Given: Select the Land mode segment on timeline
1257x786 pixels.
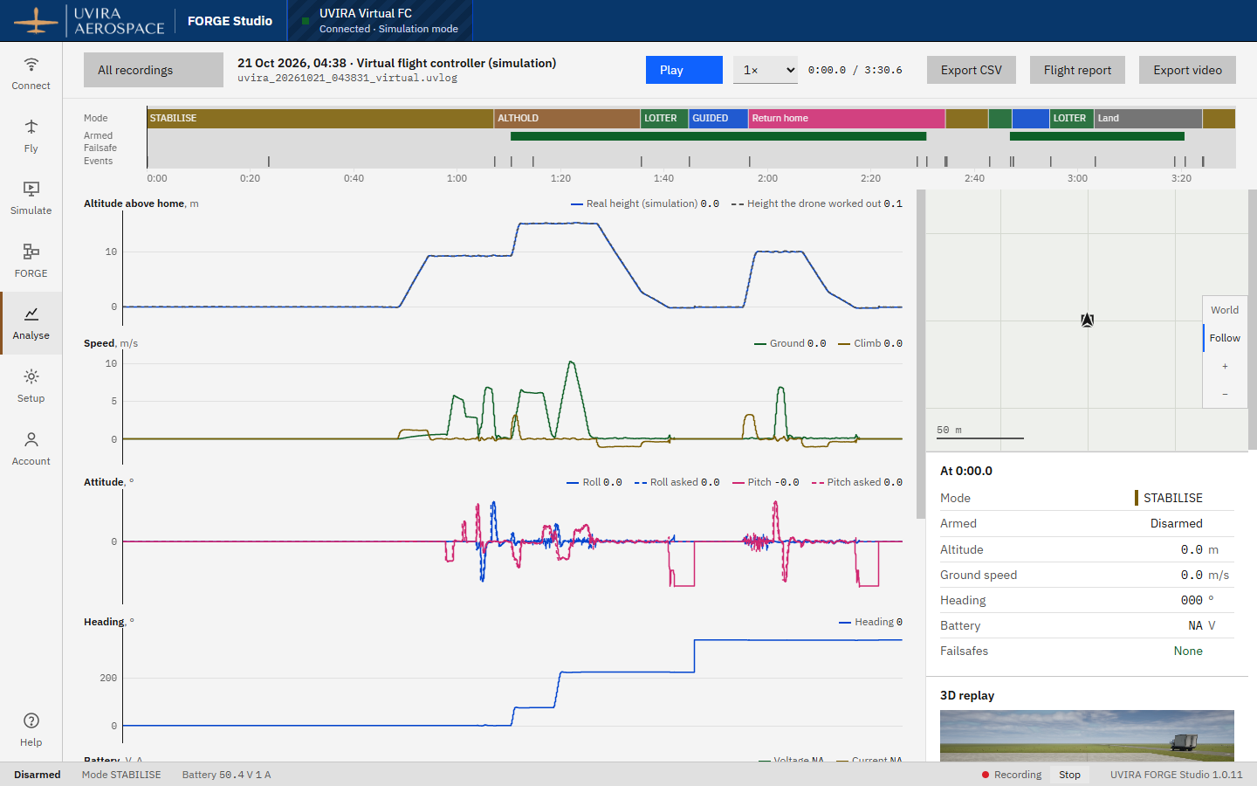Looking at the screenshot, I should (x=1148, y=118).
